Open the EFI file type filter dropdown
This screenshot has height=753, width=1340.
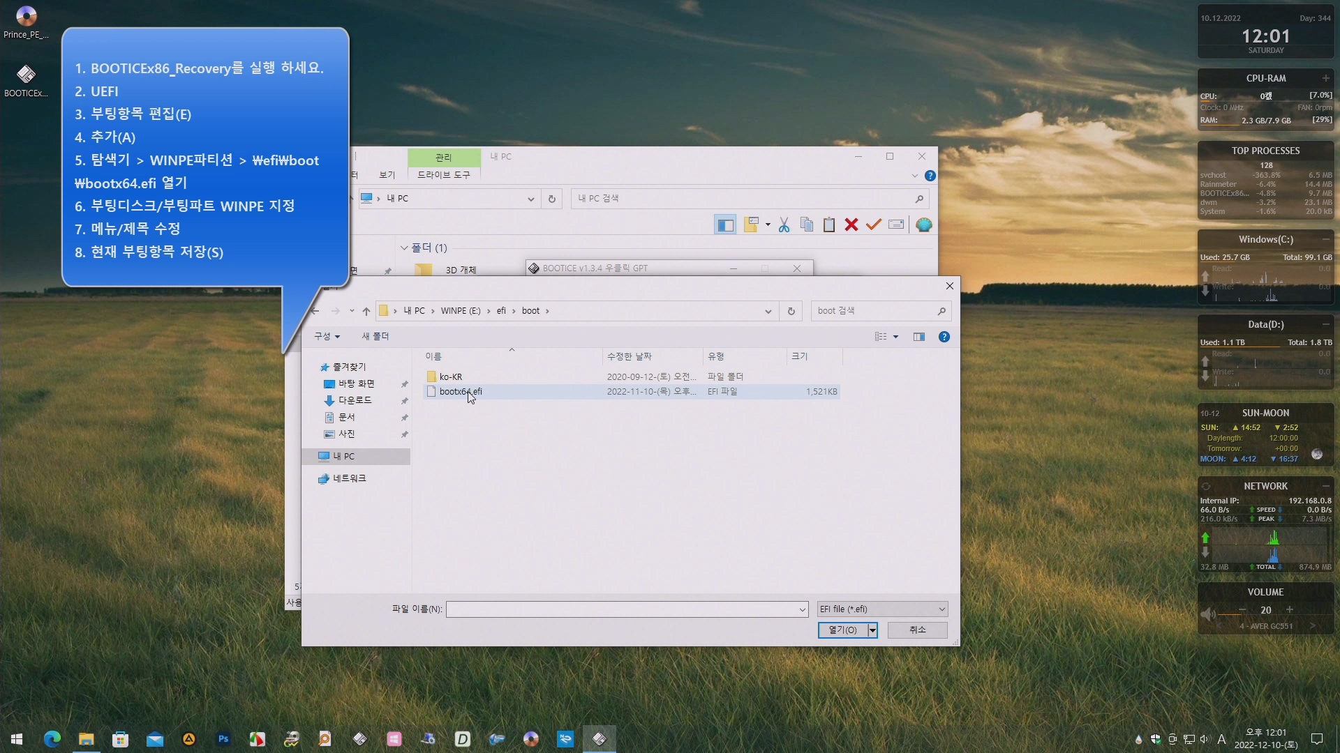pyautogui.click(x=882, y=609)
